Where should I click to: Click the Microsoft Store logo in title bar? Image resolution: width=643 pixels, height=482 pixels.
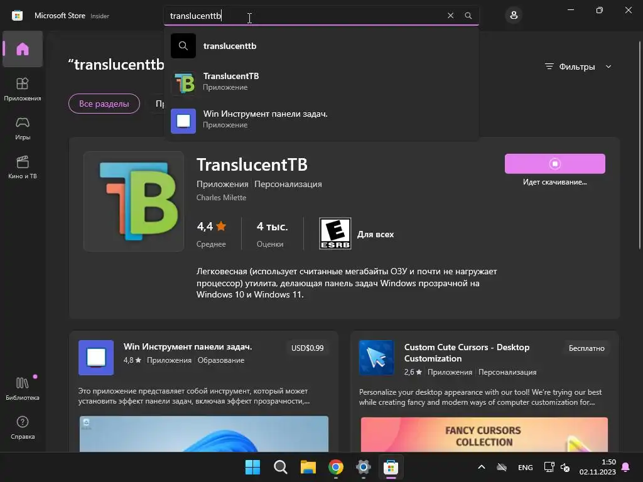pyautogui.click(x=17, y=16)
